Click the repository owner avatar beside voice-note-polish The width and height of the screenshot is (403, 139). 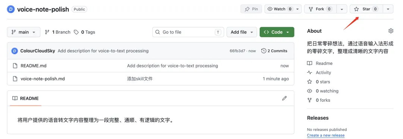11,9
